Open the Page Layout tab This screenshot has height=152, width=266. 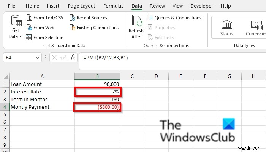pos(81,6)
